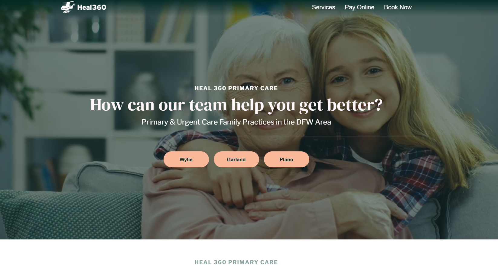
Task: Choose the Garland location button
Action: coord(236,159)
